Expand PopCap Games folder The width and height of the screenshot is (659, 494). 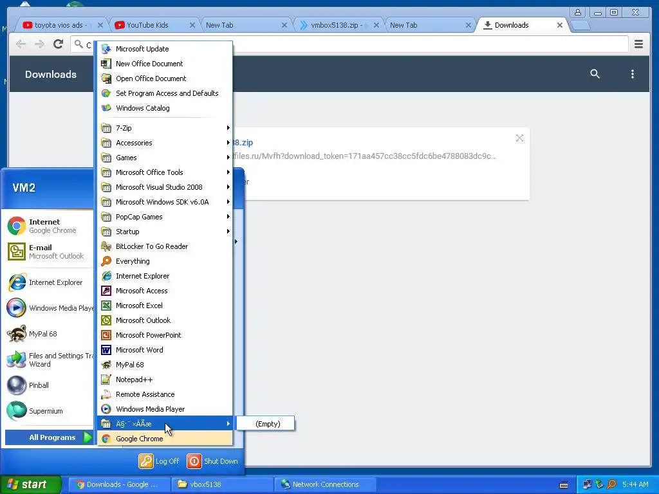click(165, 217)
